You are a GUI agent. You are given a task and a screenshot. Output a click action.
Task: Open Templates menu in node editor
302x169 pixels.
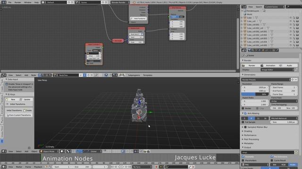[148, 75]
